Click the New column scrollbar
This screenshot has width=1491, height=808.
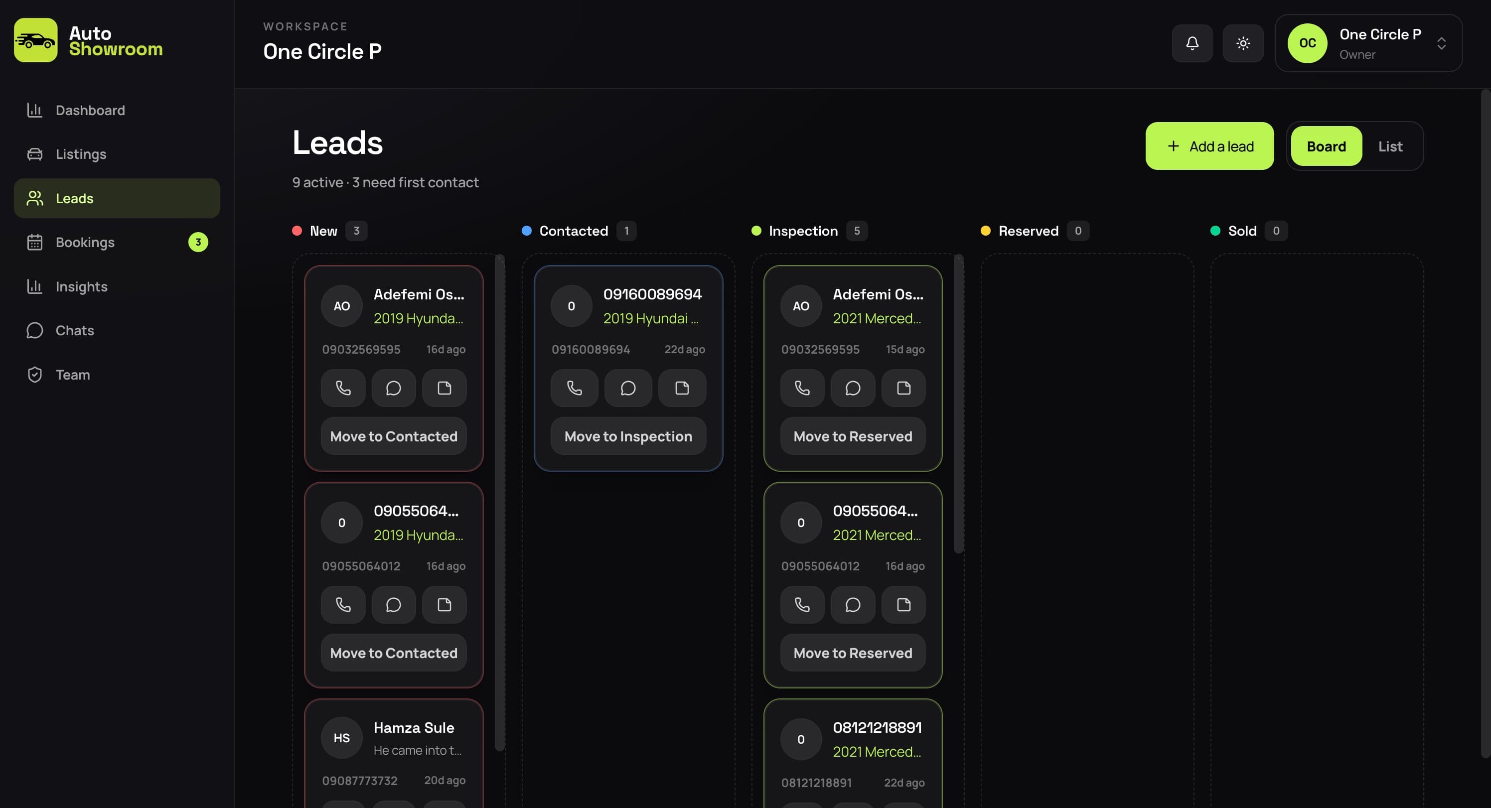click(x=499, y=503)
